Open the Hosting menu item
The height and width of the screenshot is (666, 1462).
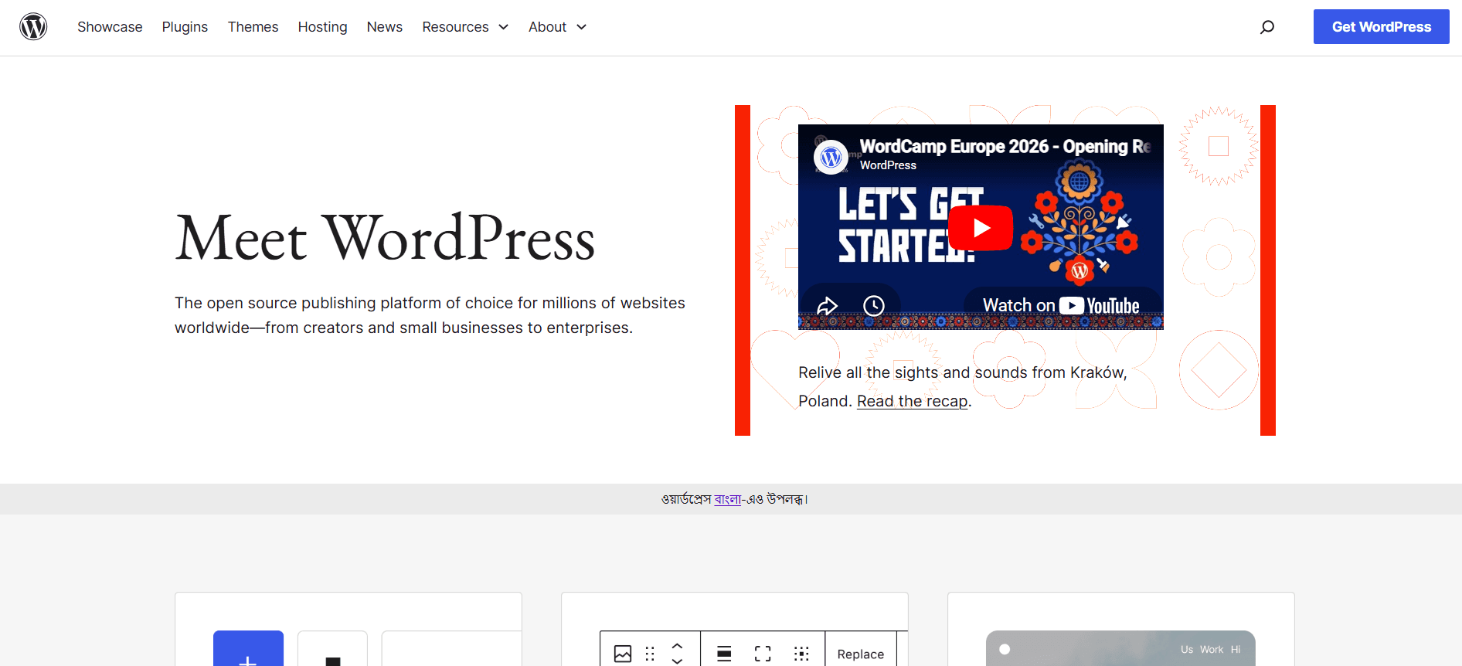click(x=322, y=27)
